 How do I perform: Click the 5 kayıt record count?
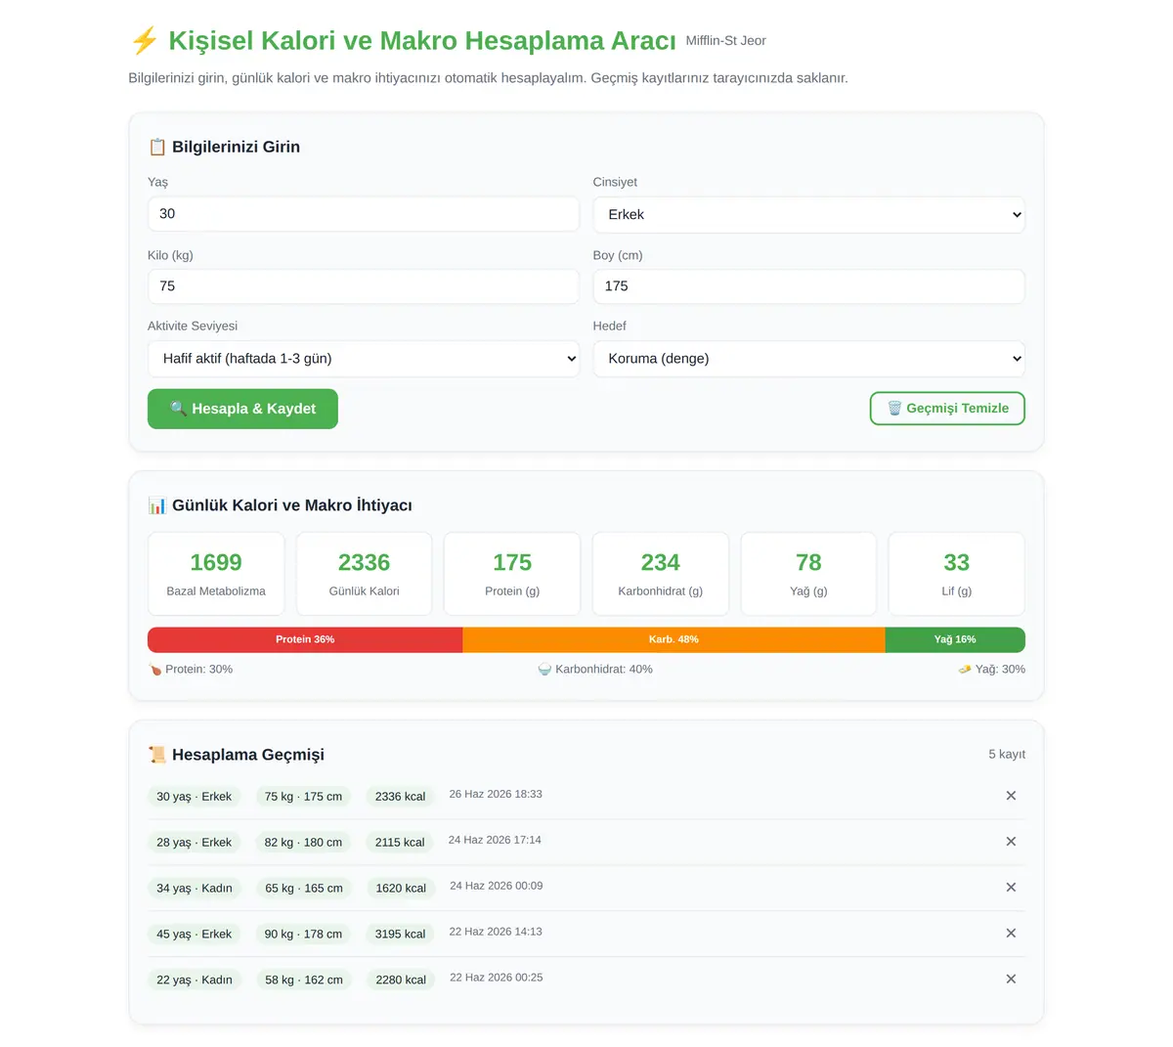coord(1007,755)
